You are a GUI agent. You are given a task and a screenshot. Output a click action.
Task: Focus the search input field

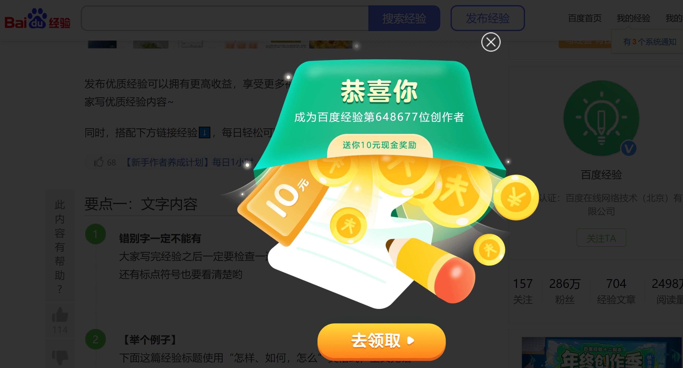(225, 18)
